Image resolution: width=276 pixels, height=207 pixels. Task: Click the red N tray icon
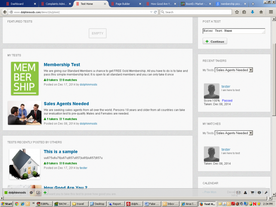point(254,204)
